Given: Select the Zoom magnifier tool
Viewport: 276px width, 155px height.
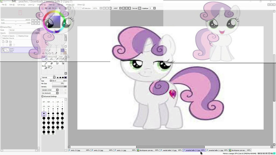Looking at the screenshot, I should click(46, 53).
